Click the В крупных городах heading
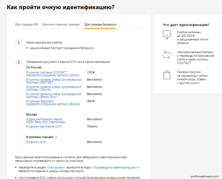Screen dimensions: 222x179 pyautogui.click(x=40, y=137)
